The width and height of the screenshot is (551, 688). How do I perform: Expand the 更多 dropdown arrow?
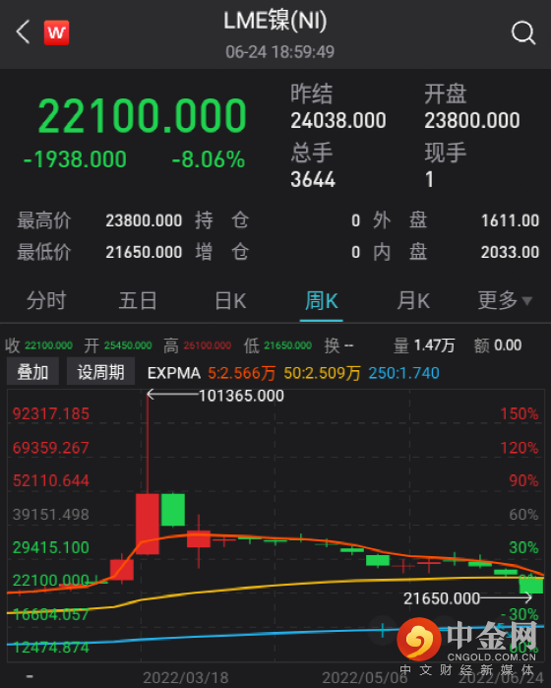(527, 301)
